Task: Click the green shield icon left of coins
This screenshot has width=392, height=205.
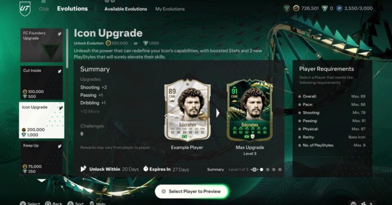Action: tap(287, 8)
